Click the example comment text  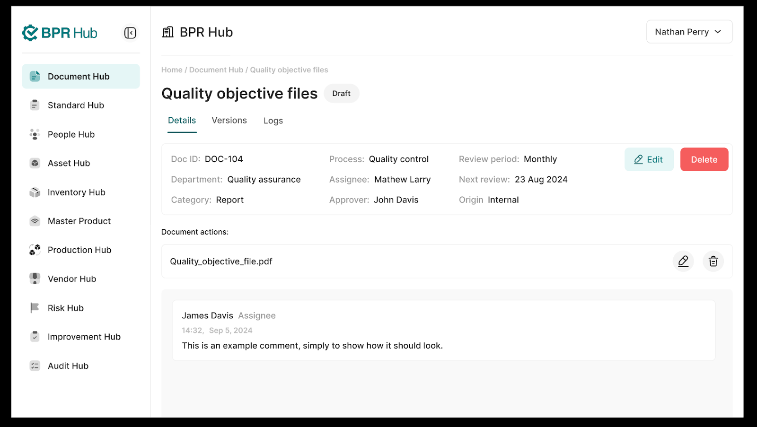pyautogui.click(x=312, y=346)
